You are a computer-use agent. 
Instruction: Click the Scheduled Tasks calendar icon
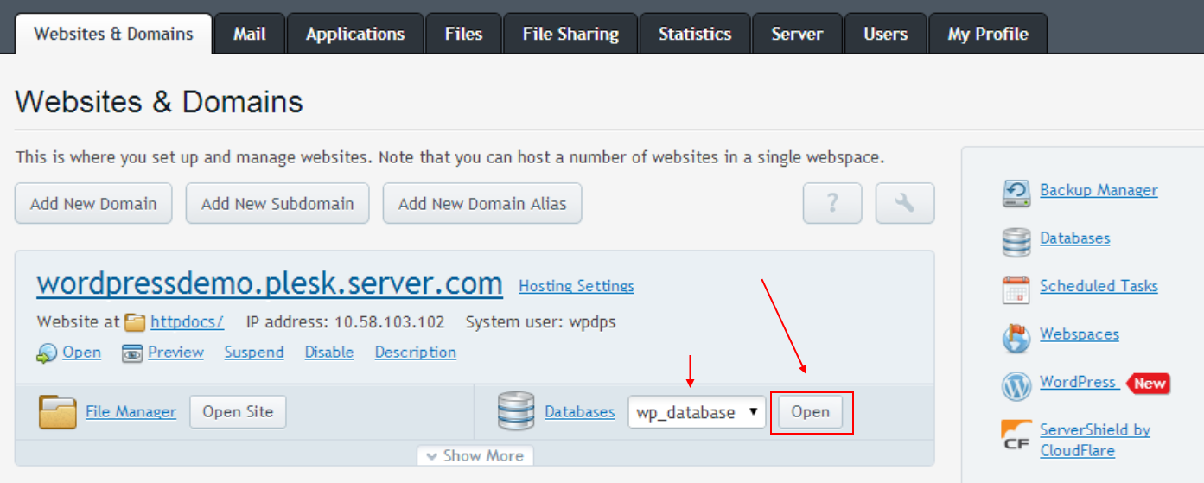1016,289
